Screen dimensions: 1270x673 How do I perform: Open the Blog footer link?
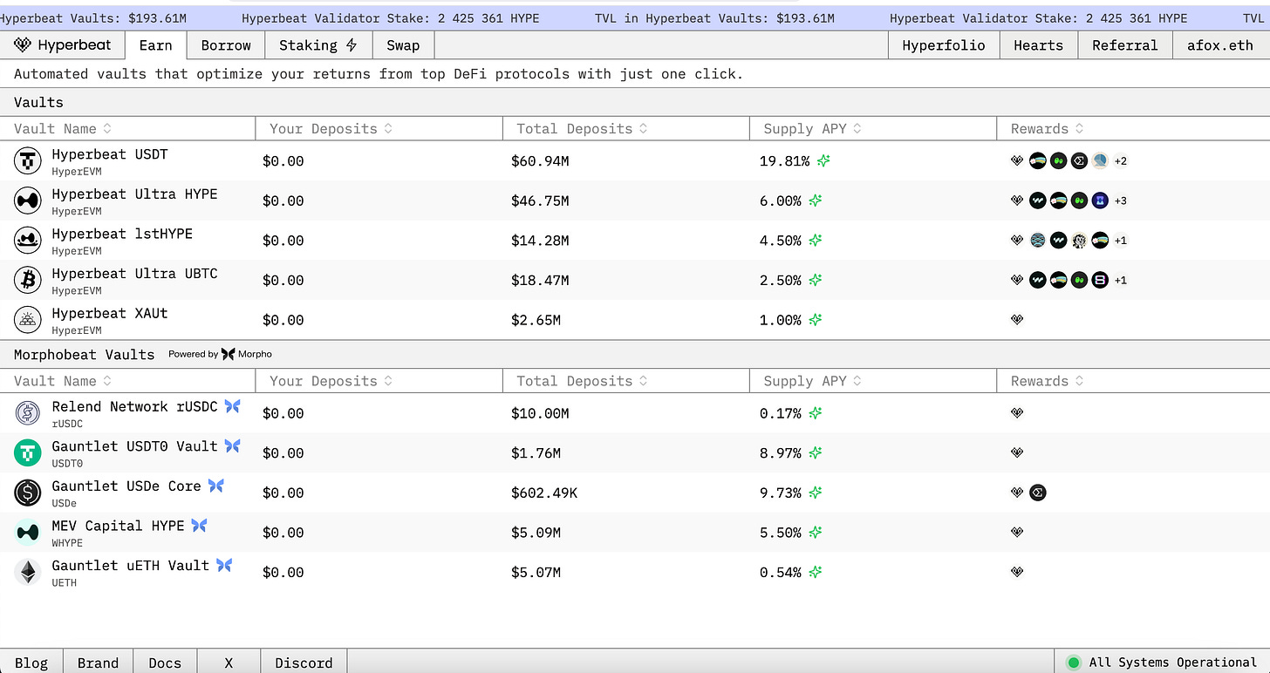(x=31, y=663)
